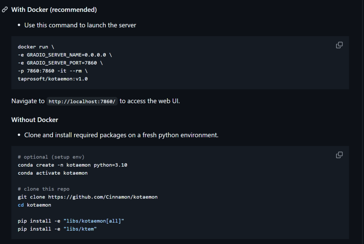Click the GRADIO_SERVER_PORT=7860 line
Image resolution: width=364 pixels, height=244 pixels.
click(x=60, y=63)
